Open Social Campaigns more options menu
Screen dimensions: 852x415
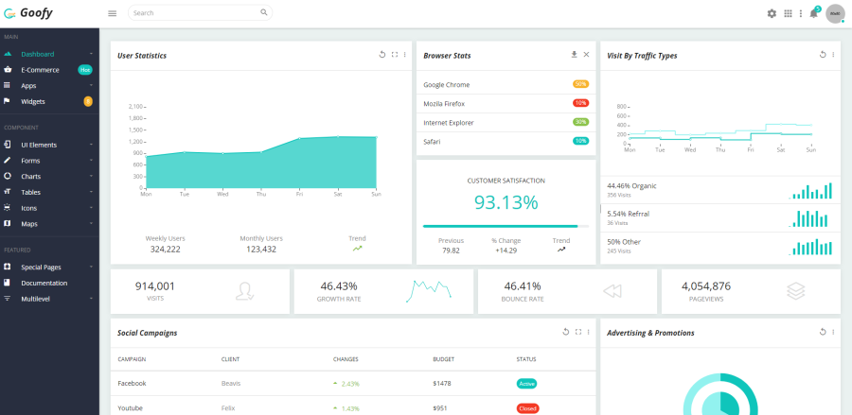[x=589, y=332]
